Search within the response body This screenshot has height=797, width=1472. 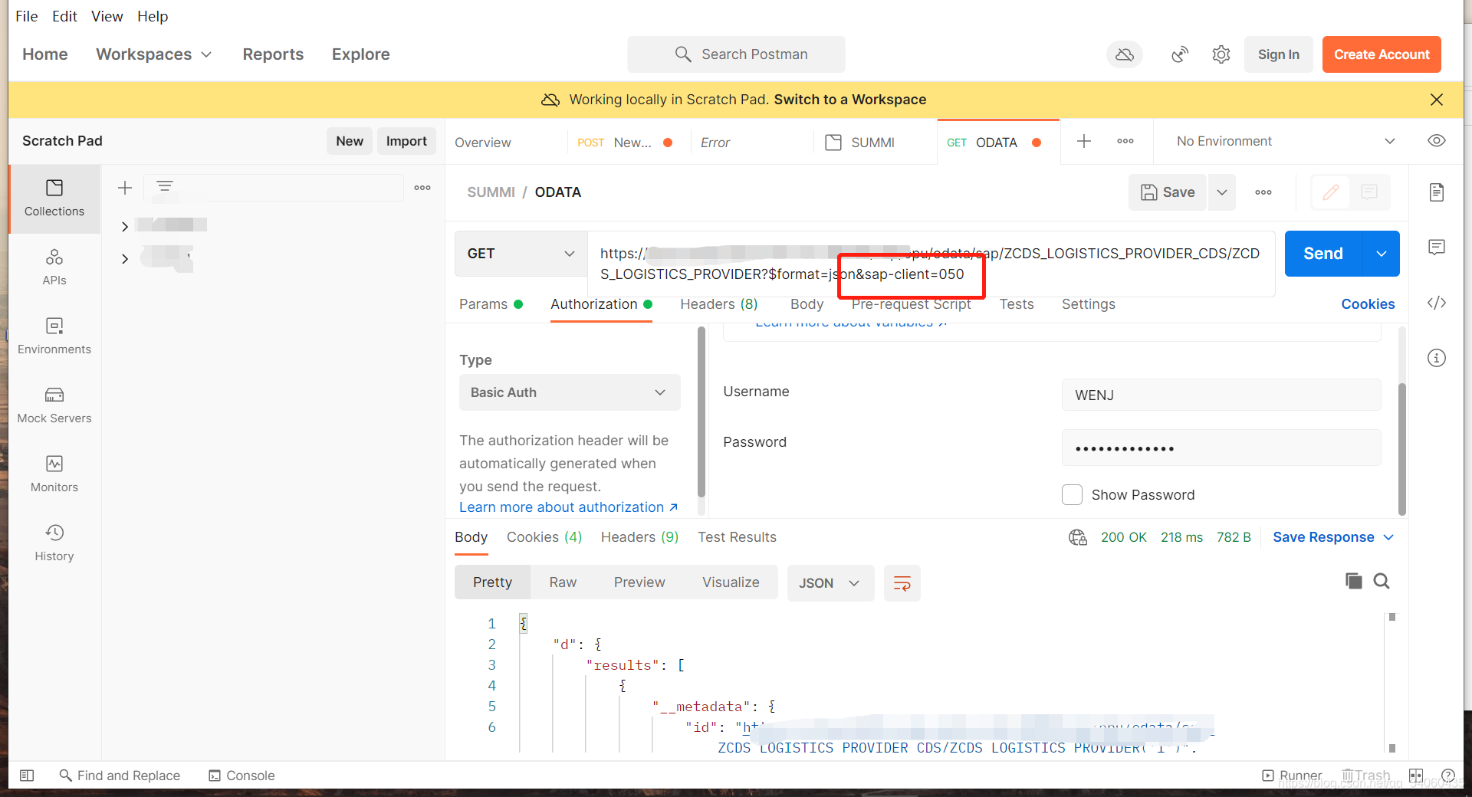coord(1382,581)
